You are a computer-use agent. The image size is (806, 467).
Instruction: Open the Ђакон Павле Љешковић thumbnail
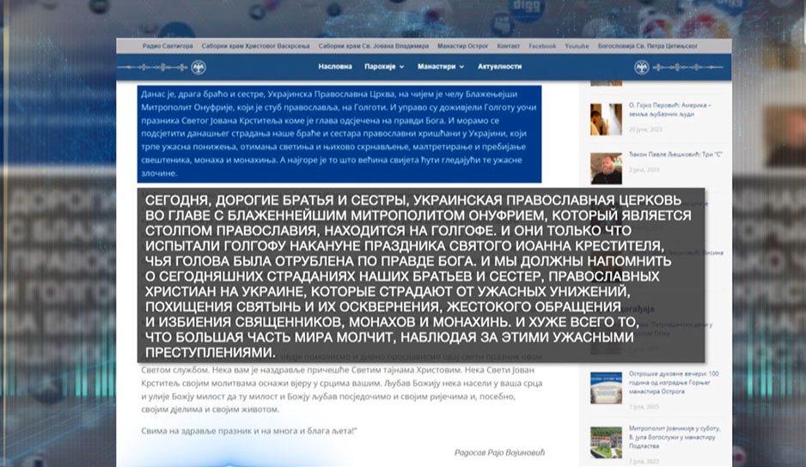[x=606, y=168]
